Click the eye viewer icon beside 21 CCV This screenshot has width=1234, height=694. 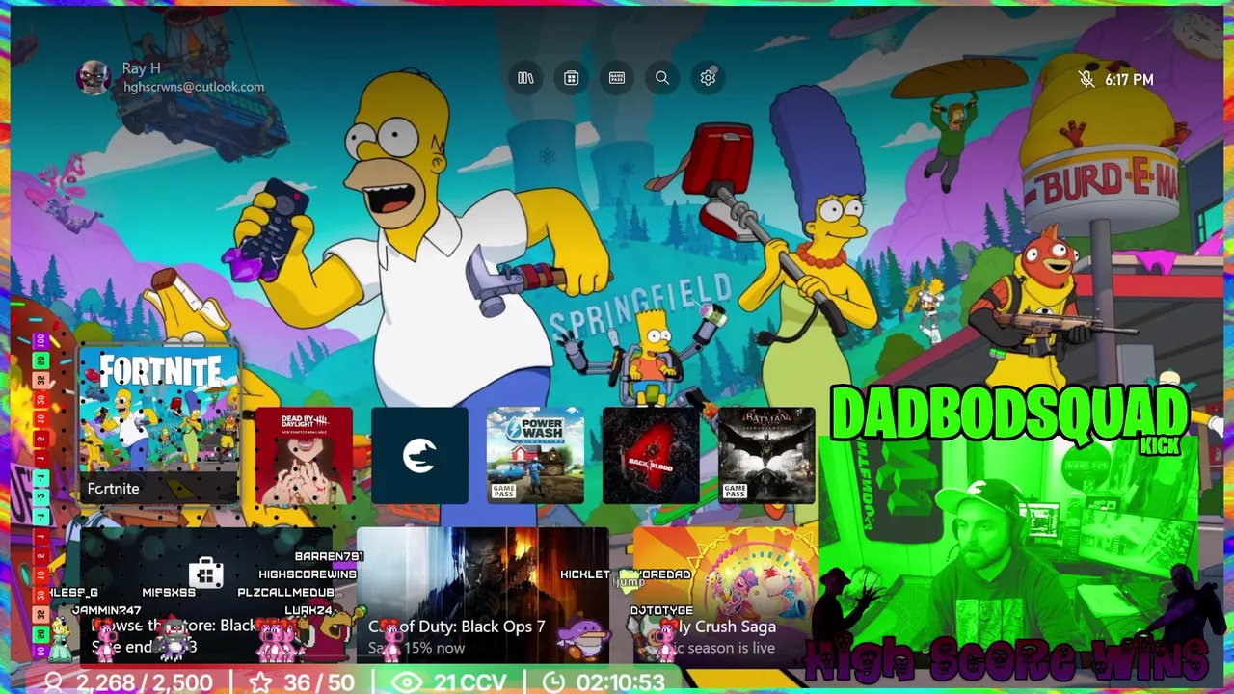[407, 682]
